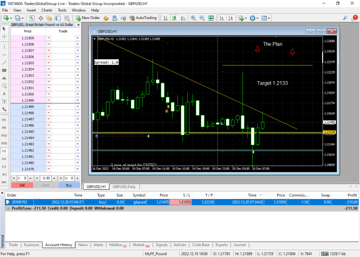
Task: Switch to H4 timeframe
Action: (4, 159)
